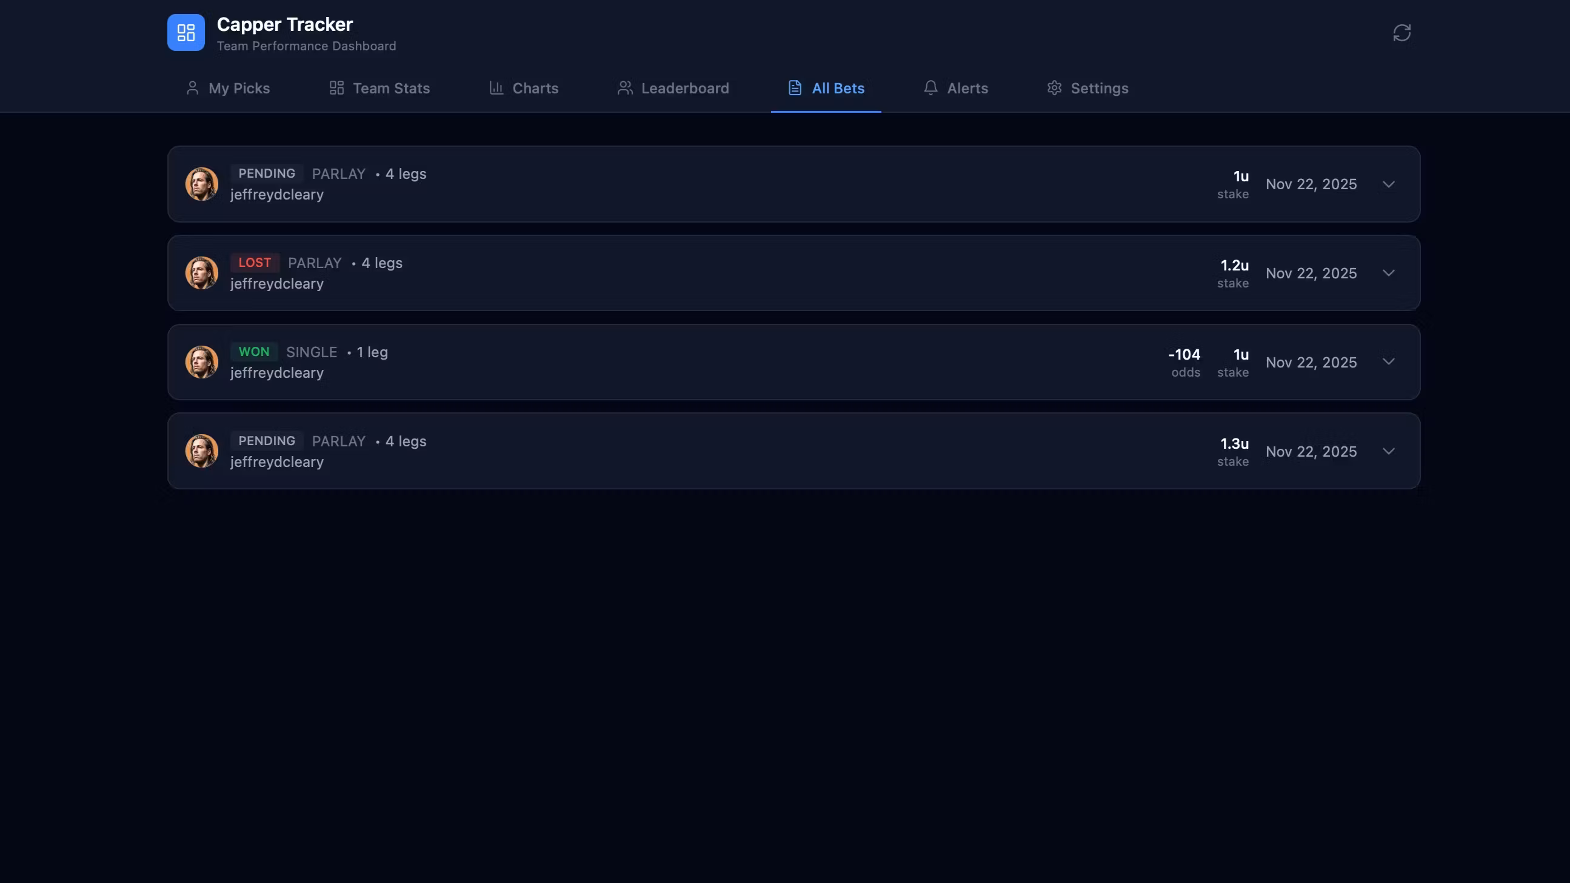
Task: Click the refresh icon in header
Action: coord(1401,33)
